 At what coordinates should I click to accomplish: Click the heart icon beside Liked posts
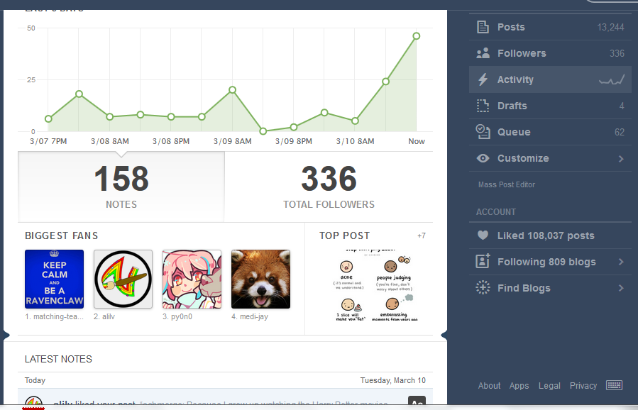pos(483,235)
